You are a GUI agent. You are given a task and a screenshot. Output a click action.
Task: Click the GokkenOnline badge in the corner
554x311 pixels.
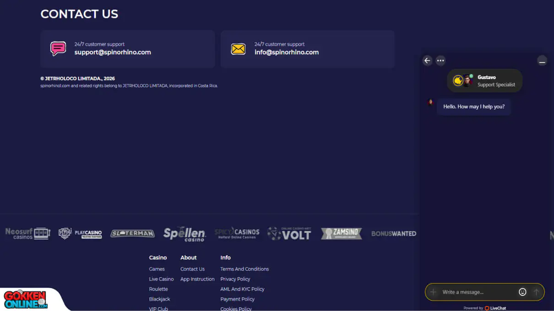point(24,299)
